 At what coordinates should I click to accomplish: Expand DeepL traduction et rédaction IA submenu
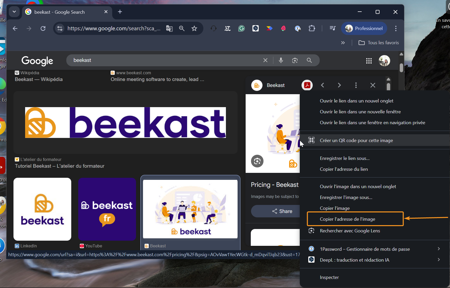pyautogui.click(x=375, y=260)
